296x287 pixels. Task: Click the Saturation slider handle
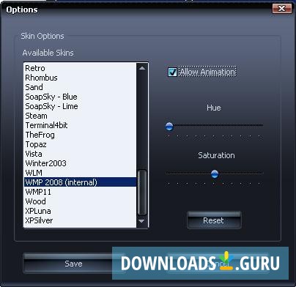[x=215, y=174]
